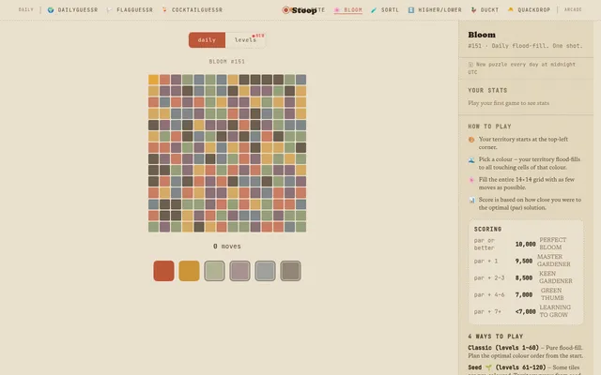Click 'Classic (levels 1-60)' text
Image resolution: width=601 pixels, height=375 pixels.
503,348
